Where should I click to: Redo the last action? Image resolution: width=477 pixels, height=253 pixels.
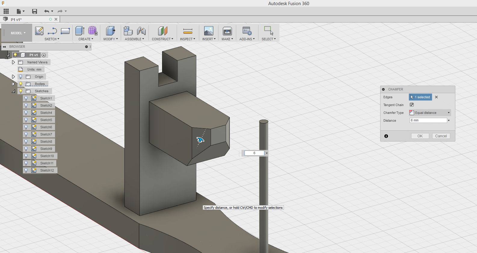click(x=60, y=11)
